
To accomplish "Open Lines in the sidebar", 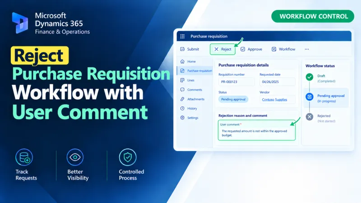I will [x=188, y=80].
